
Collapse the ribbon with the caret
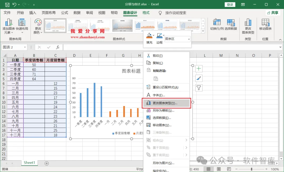280,40
